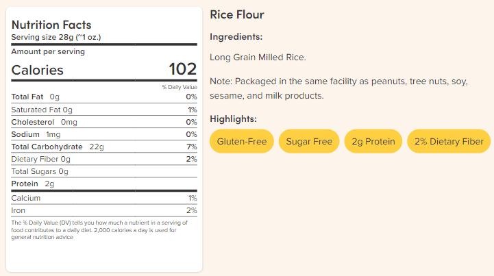Image resolution: width=494 pixels, height=276 pixels.
Task: Select the Sodium 1mg row
Action: [104, 134]
